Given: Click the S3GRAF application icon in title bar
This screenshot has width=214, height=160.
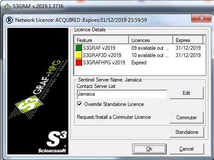Looking at the screenshot, I should 7,6.
